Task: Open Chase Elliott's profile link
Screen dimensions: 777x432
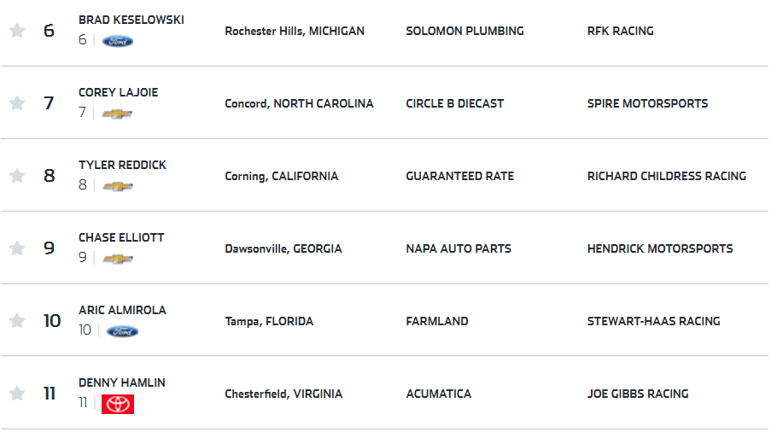Action: (121, 237)
